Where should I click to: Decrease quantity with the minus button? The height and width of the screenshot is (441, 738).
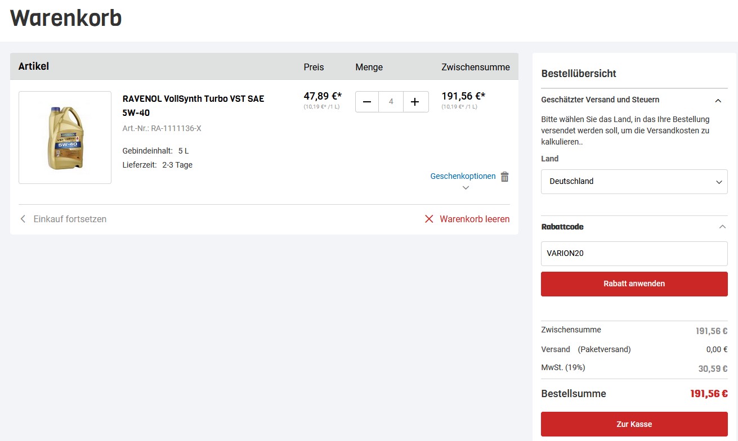point(367,102)
